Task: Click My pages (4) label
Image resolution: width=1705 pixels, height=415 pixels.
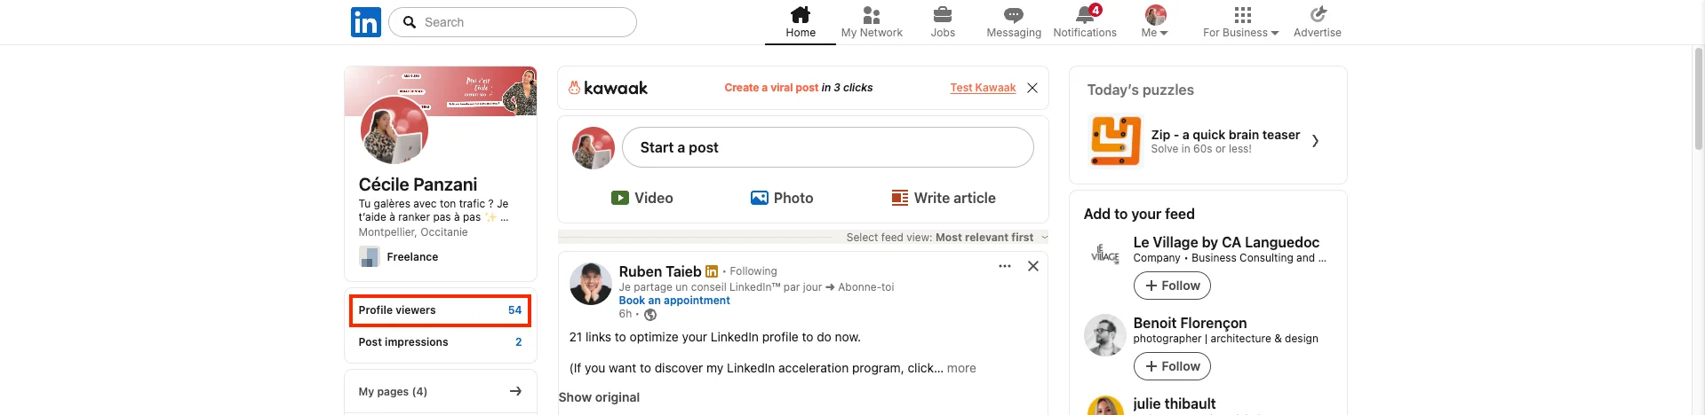Action: 393,391
